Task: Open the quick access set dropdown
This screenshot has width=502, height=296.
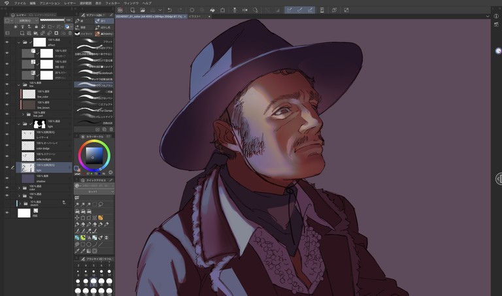Action: 93,193
